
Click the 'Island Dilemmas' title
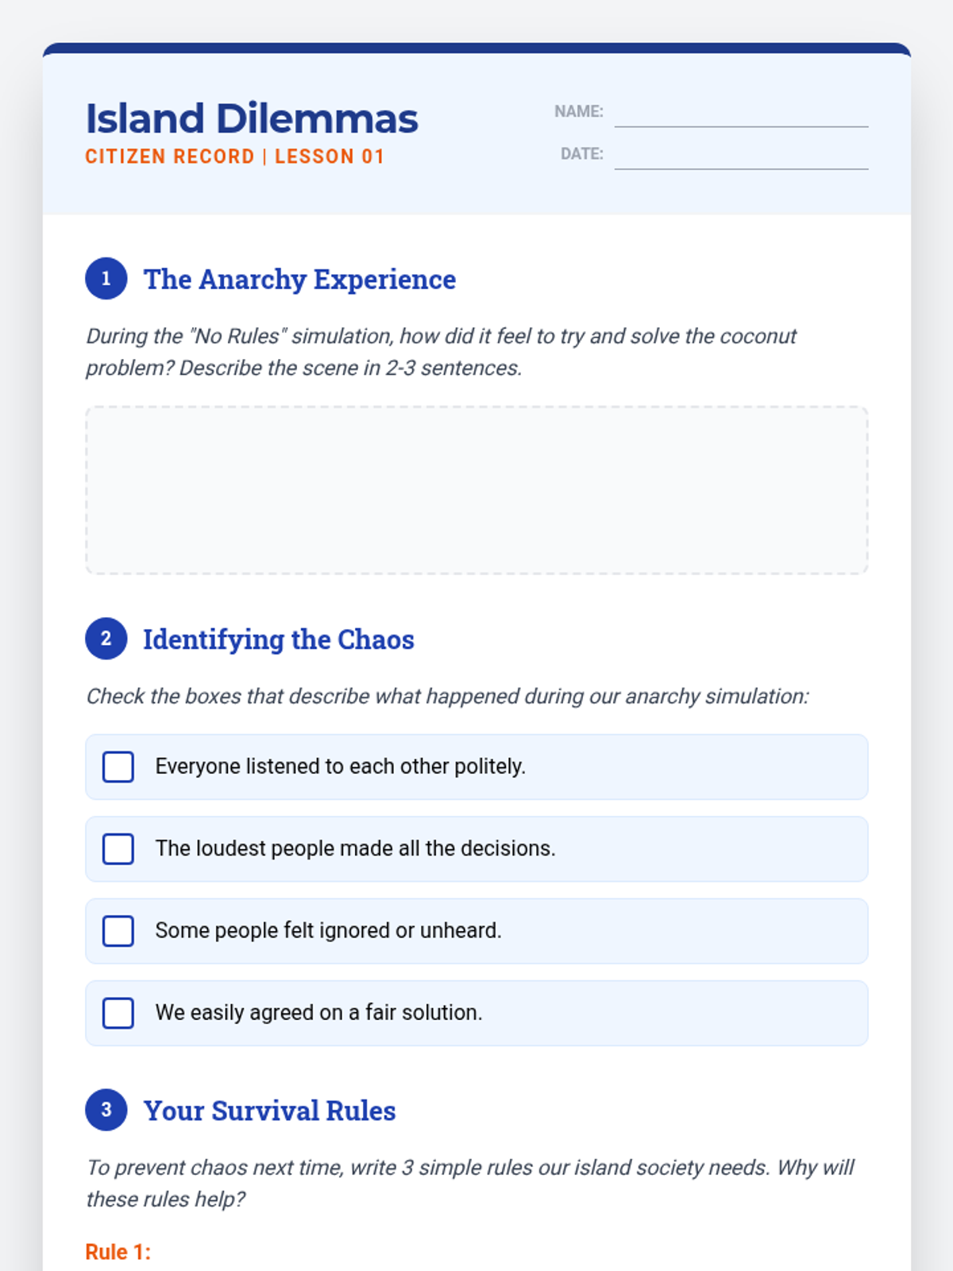(252, 119)
